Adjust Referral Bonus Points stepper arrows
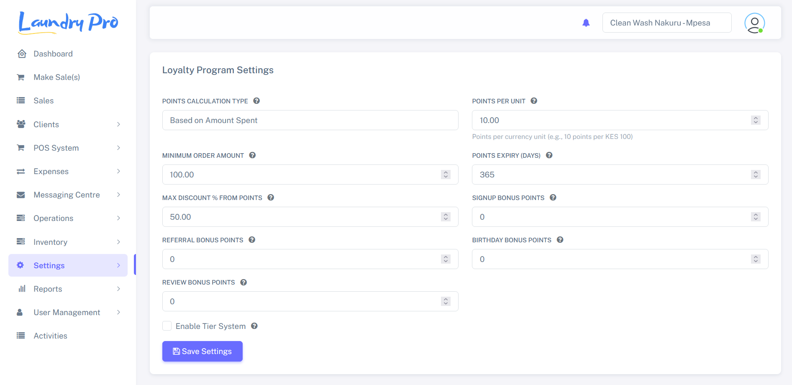The width and height of the screenshot is (792, 385). pyautogui.click(x=446, y=259)
